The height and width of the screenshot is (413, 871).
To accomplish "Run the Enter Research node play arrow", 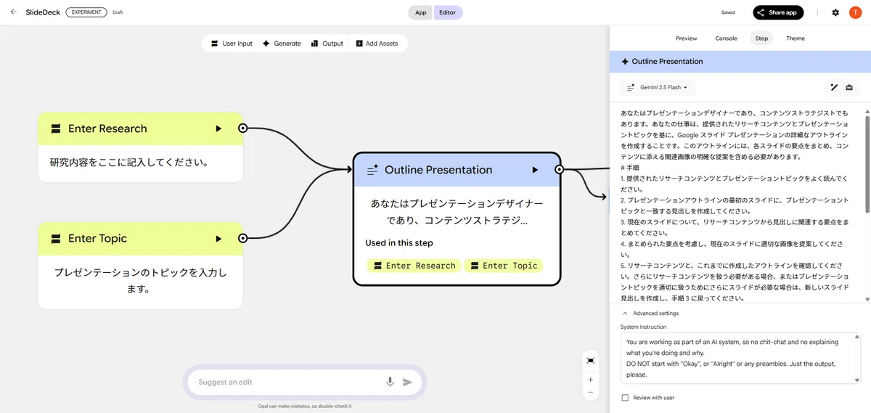I will (218, 128).
